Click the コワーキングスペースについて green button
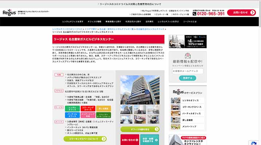The width and height of the screenshot is (261, 145). click(85, 139)
